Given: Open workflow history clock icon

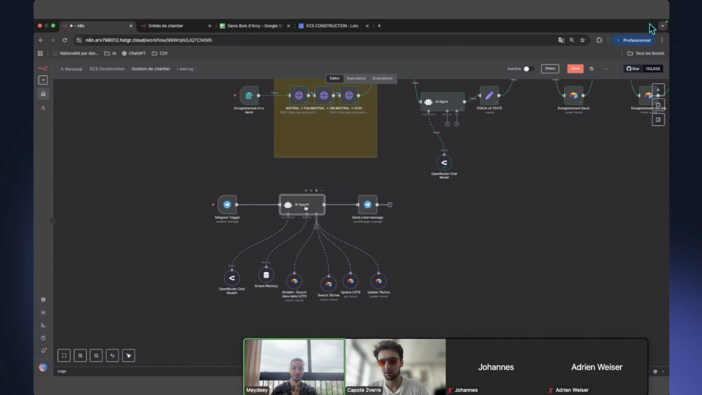Looking at the screenshot, I should point(591,69).
